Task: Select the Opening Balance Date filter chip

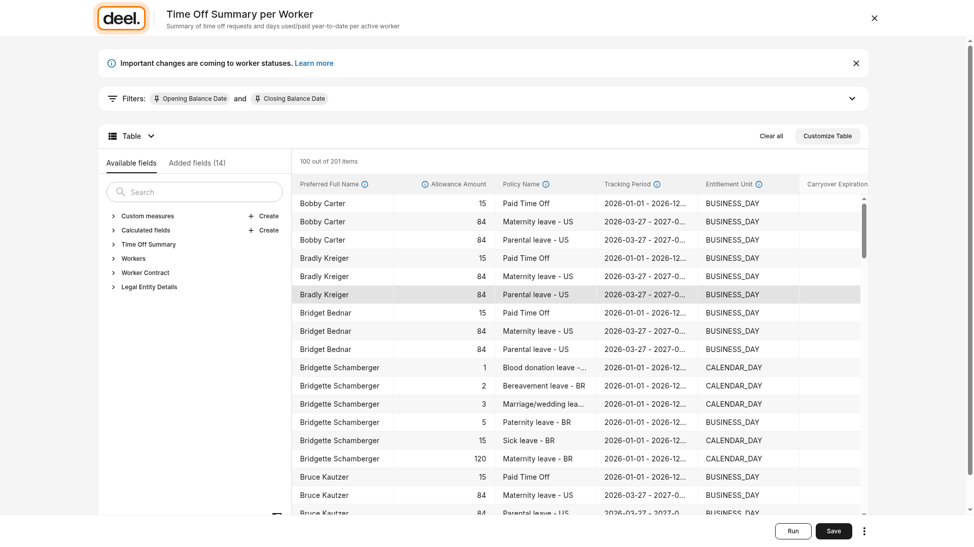Action: 190,99
